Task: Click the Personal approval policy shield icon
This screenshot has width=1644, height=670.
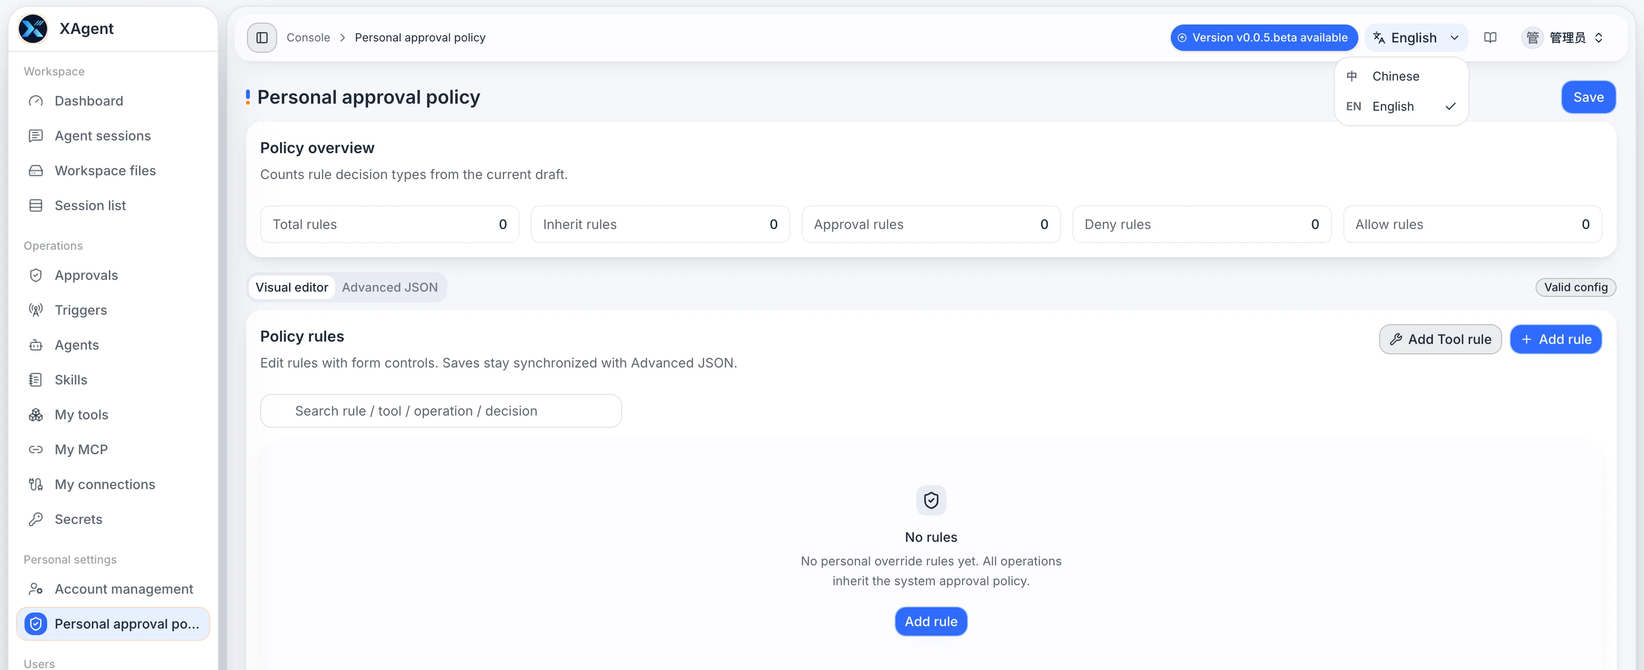Action: click(36, 623)
